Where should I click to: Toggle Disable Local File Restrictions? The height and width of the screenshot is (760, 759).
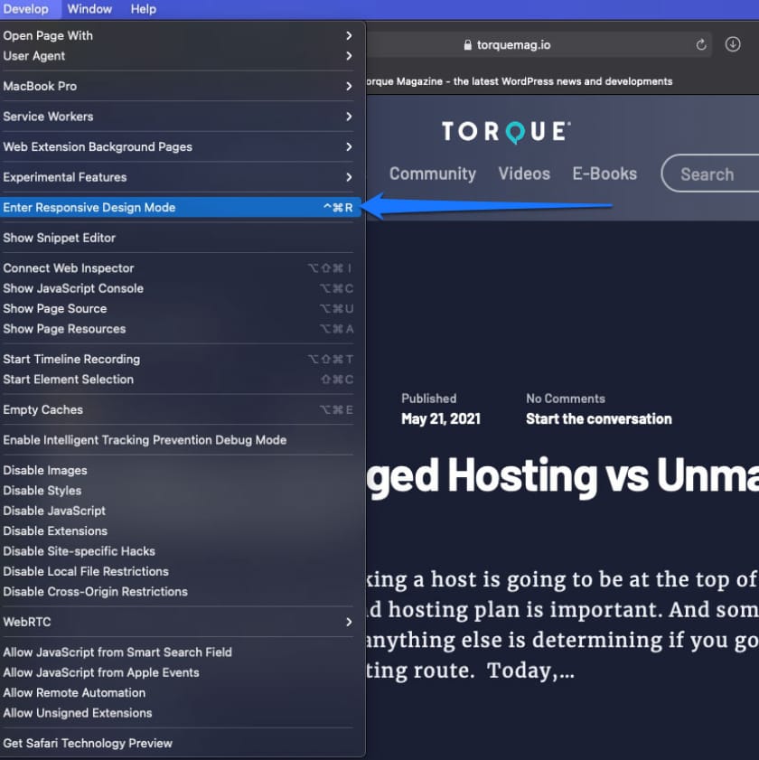point(177,571)
